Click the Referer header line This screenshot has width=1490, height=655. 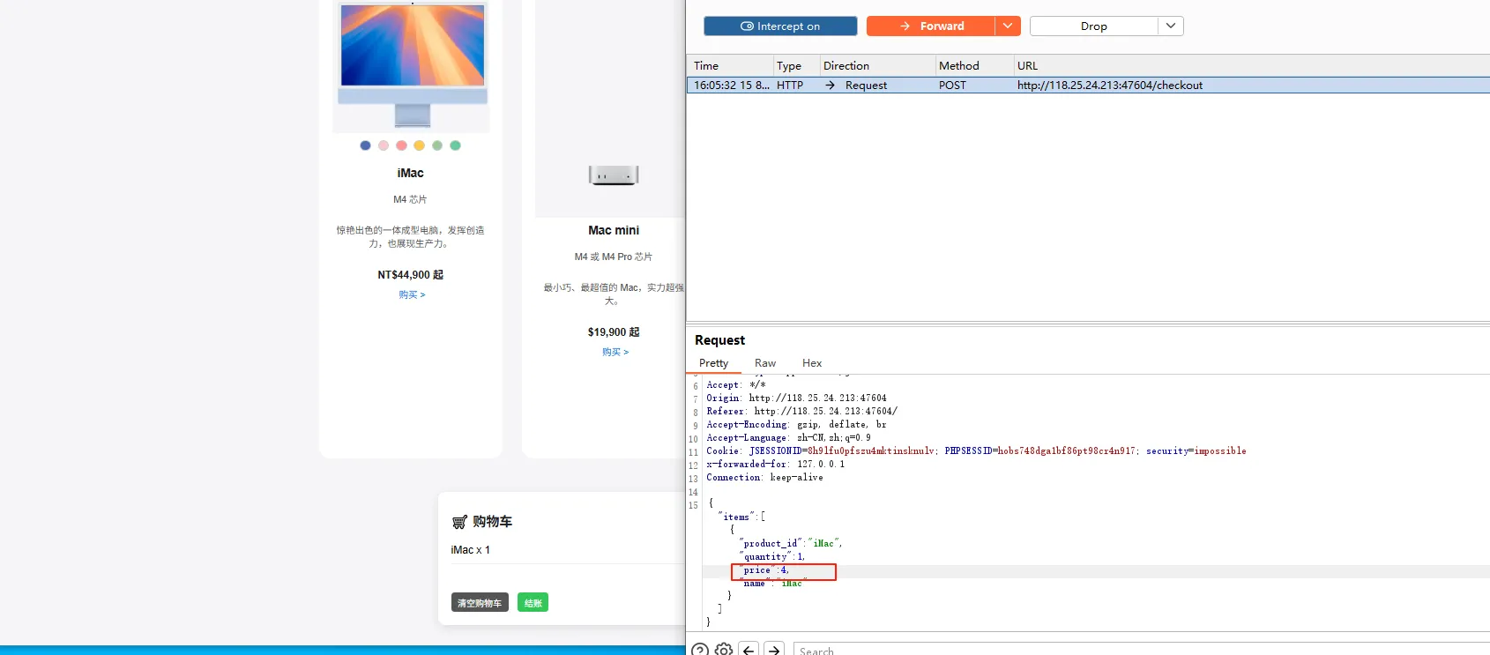(801, 412)
